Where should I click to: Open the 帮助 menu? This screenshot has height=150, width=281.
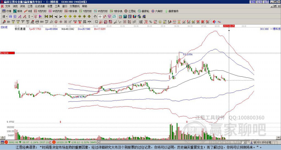pyautogui.click(x=85, y=6)
